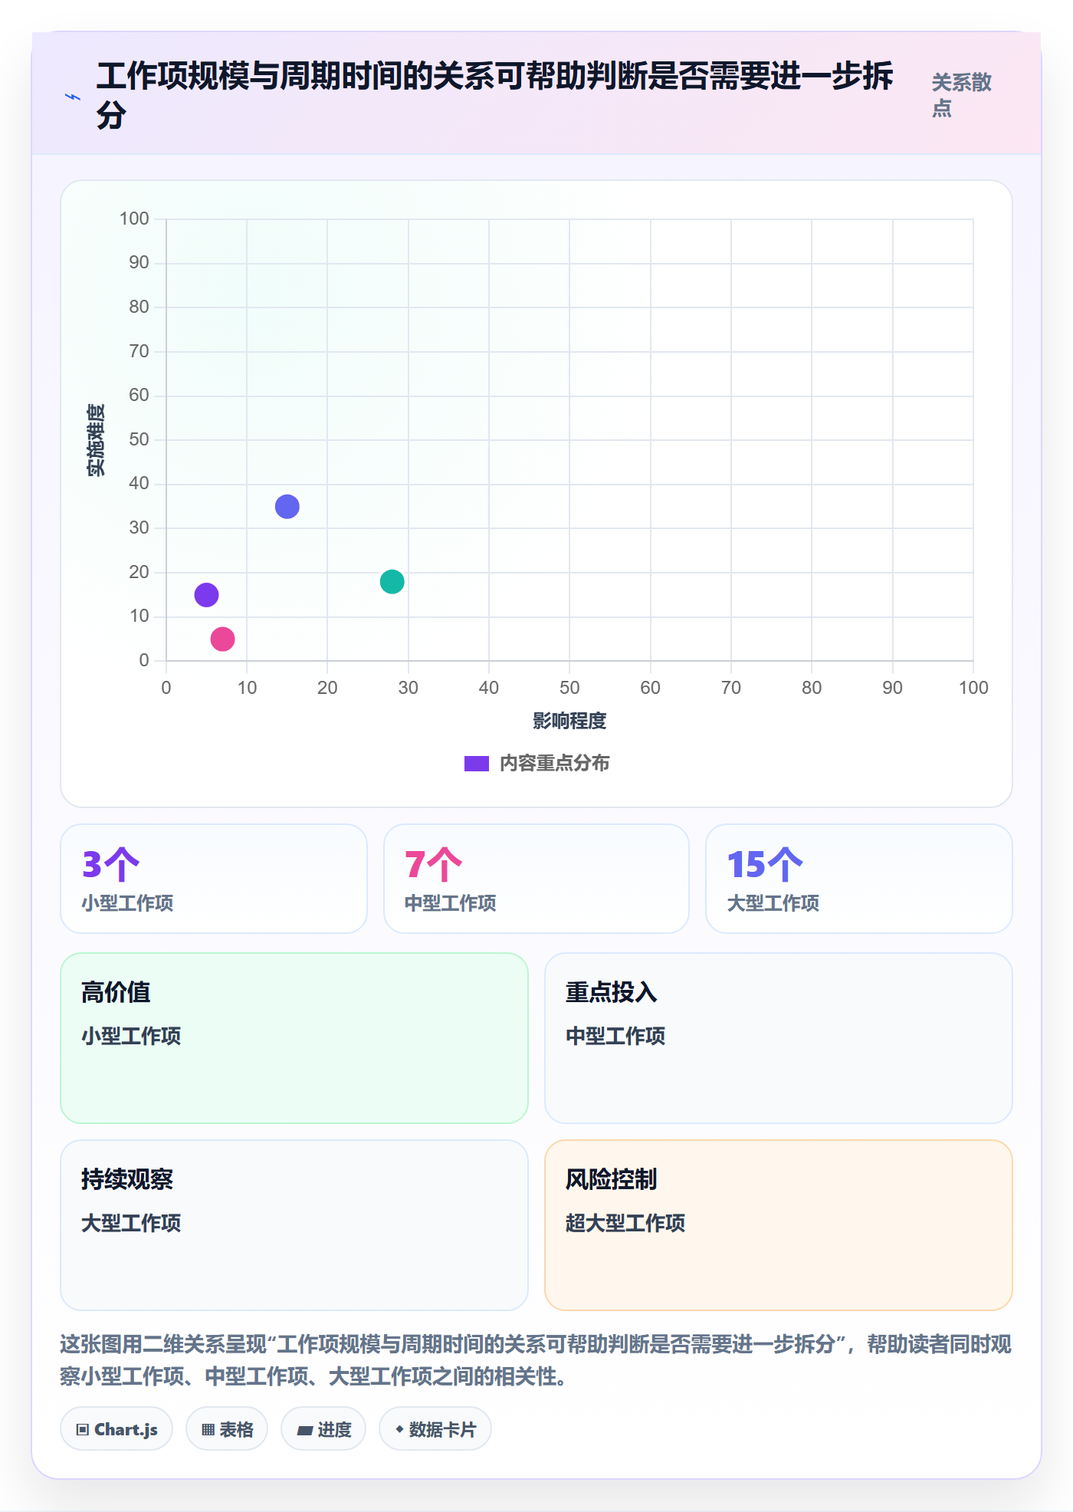Click the 表格 chip grid icon

pos(208,1430)
